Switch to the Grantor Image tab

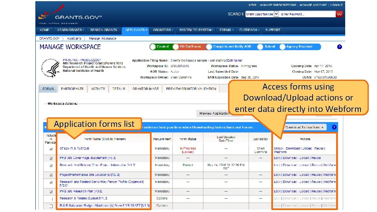pos(145,89)
